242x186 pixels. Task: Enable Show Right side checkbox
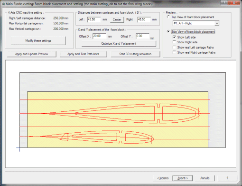coord(174,42)
